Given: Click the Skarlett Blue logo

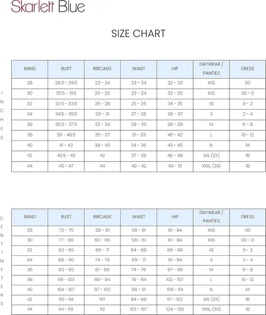Looking at the screenshot, I should (48, 6).
